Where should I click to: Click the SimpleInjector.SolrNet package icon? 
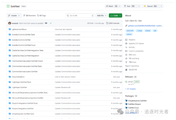pos(126,101)
